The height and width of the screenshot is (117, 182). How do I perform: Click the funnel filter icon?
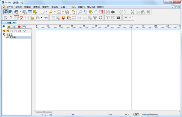(95, 18)
